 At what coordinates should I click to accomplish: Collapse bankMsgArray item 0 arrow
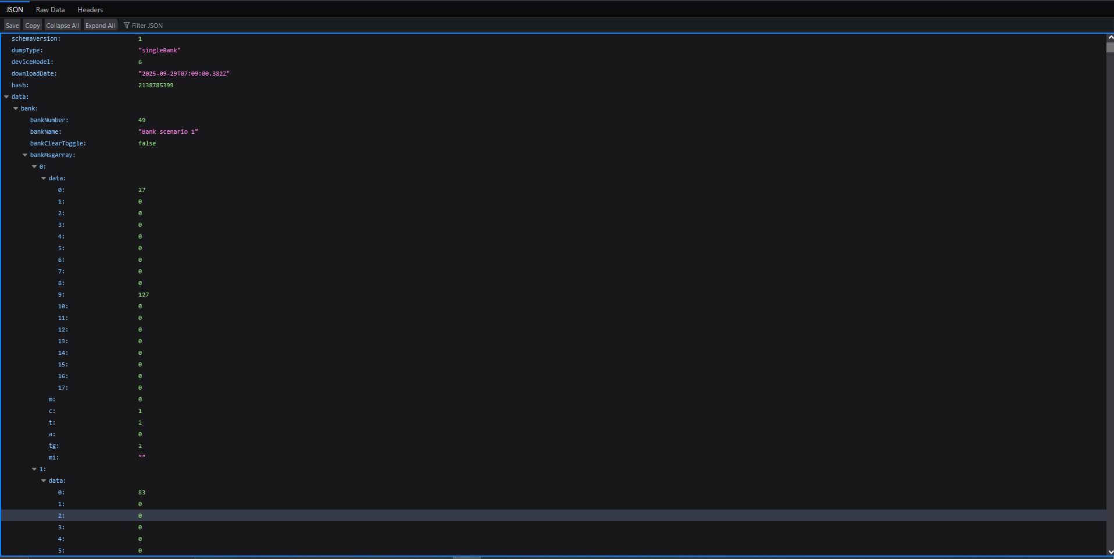34,167
